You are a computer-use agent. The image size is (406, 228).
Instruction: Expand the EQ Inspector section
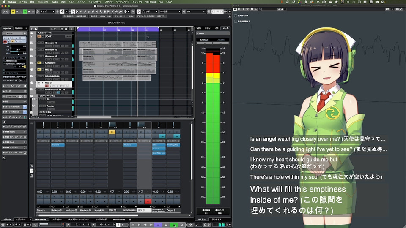point(14,102)
